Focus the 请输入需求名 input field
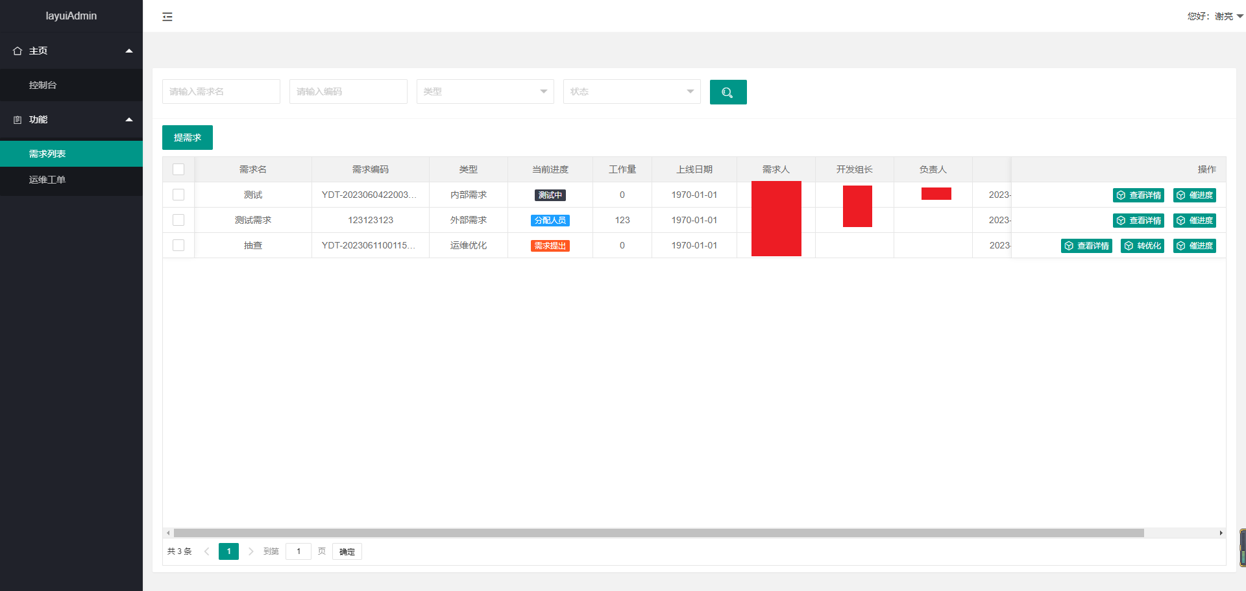Image resolution: width=1246 pixels, height=591 pixels. coord(221,91)
